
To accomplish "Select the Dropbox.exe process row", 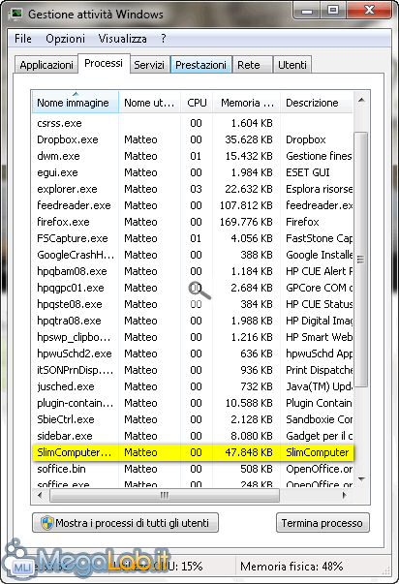I will [193, 139].
